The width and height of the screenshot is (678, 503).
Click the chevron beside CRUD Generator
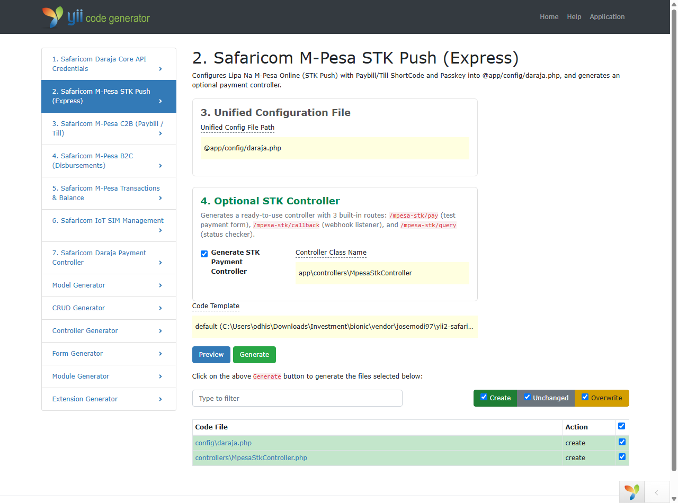pos(160,308)
